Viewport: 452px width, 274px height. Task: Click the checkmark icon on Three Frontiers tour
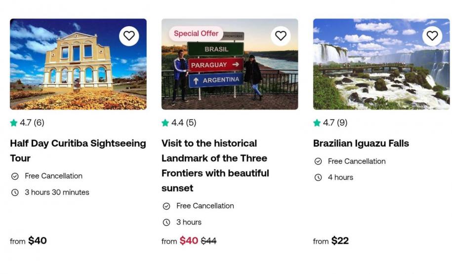tap(166, 206)
